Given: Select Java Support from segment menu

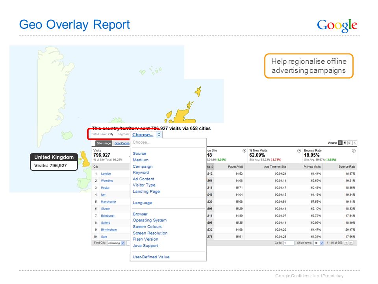Looking at the screenshot, I should [x=145, y=246].
